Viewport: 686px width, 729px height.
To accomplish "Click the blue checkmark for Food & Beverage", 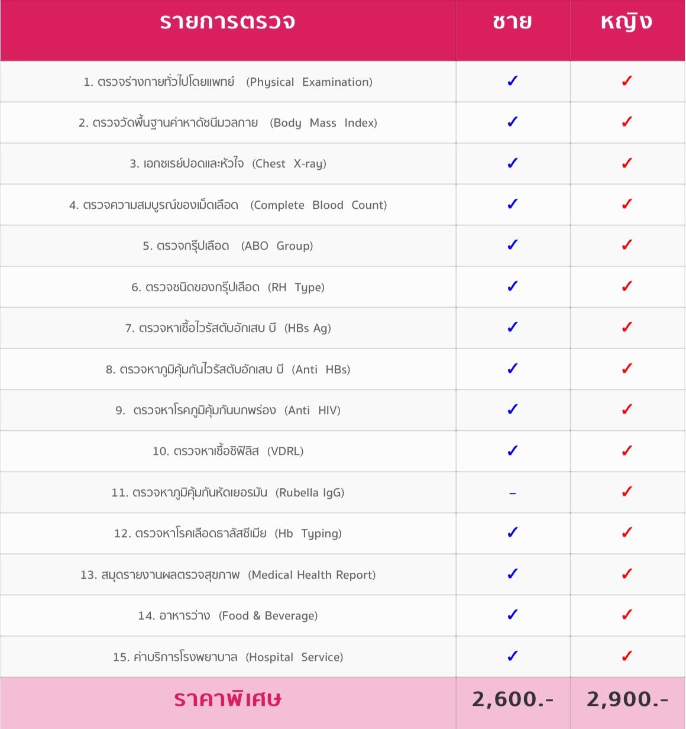I will (512, 615).
